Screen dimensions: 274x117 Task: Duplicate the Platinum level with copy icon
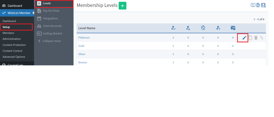(250, 38)
